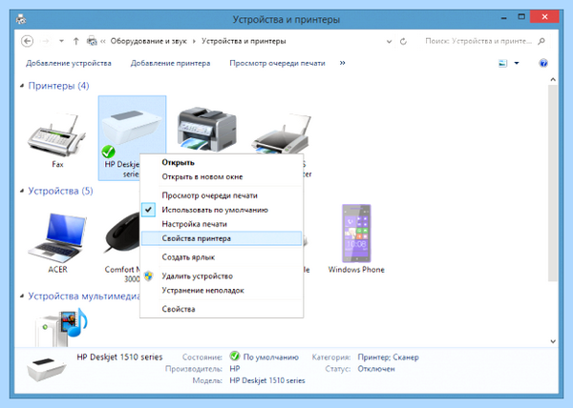Click Открыть in the context menu
Screen dimensions: 573x408
[x=222, y=162]
